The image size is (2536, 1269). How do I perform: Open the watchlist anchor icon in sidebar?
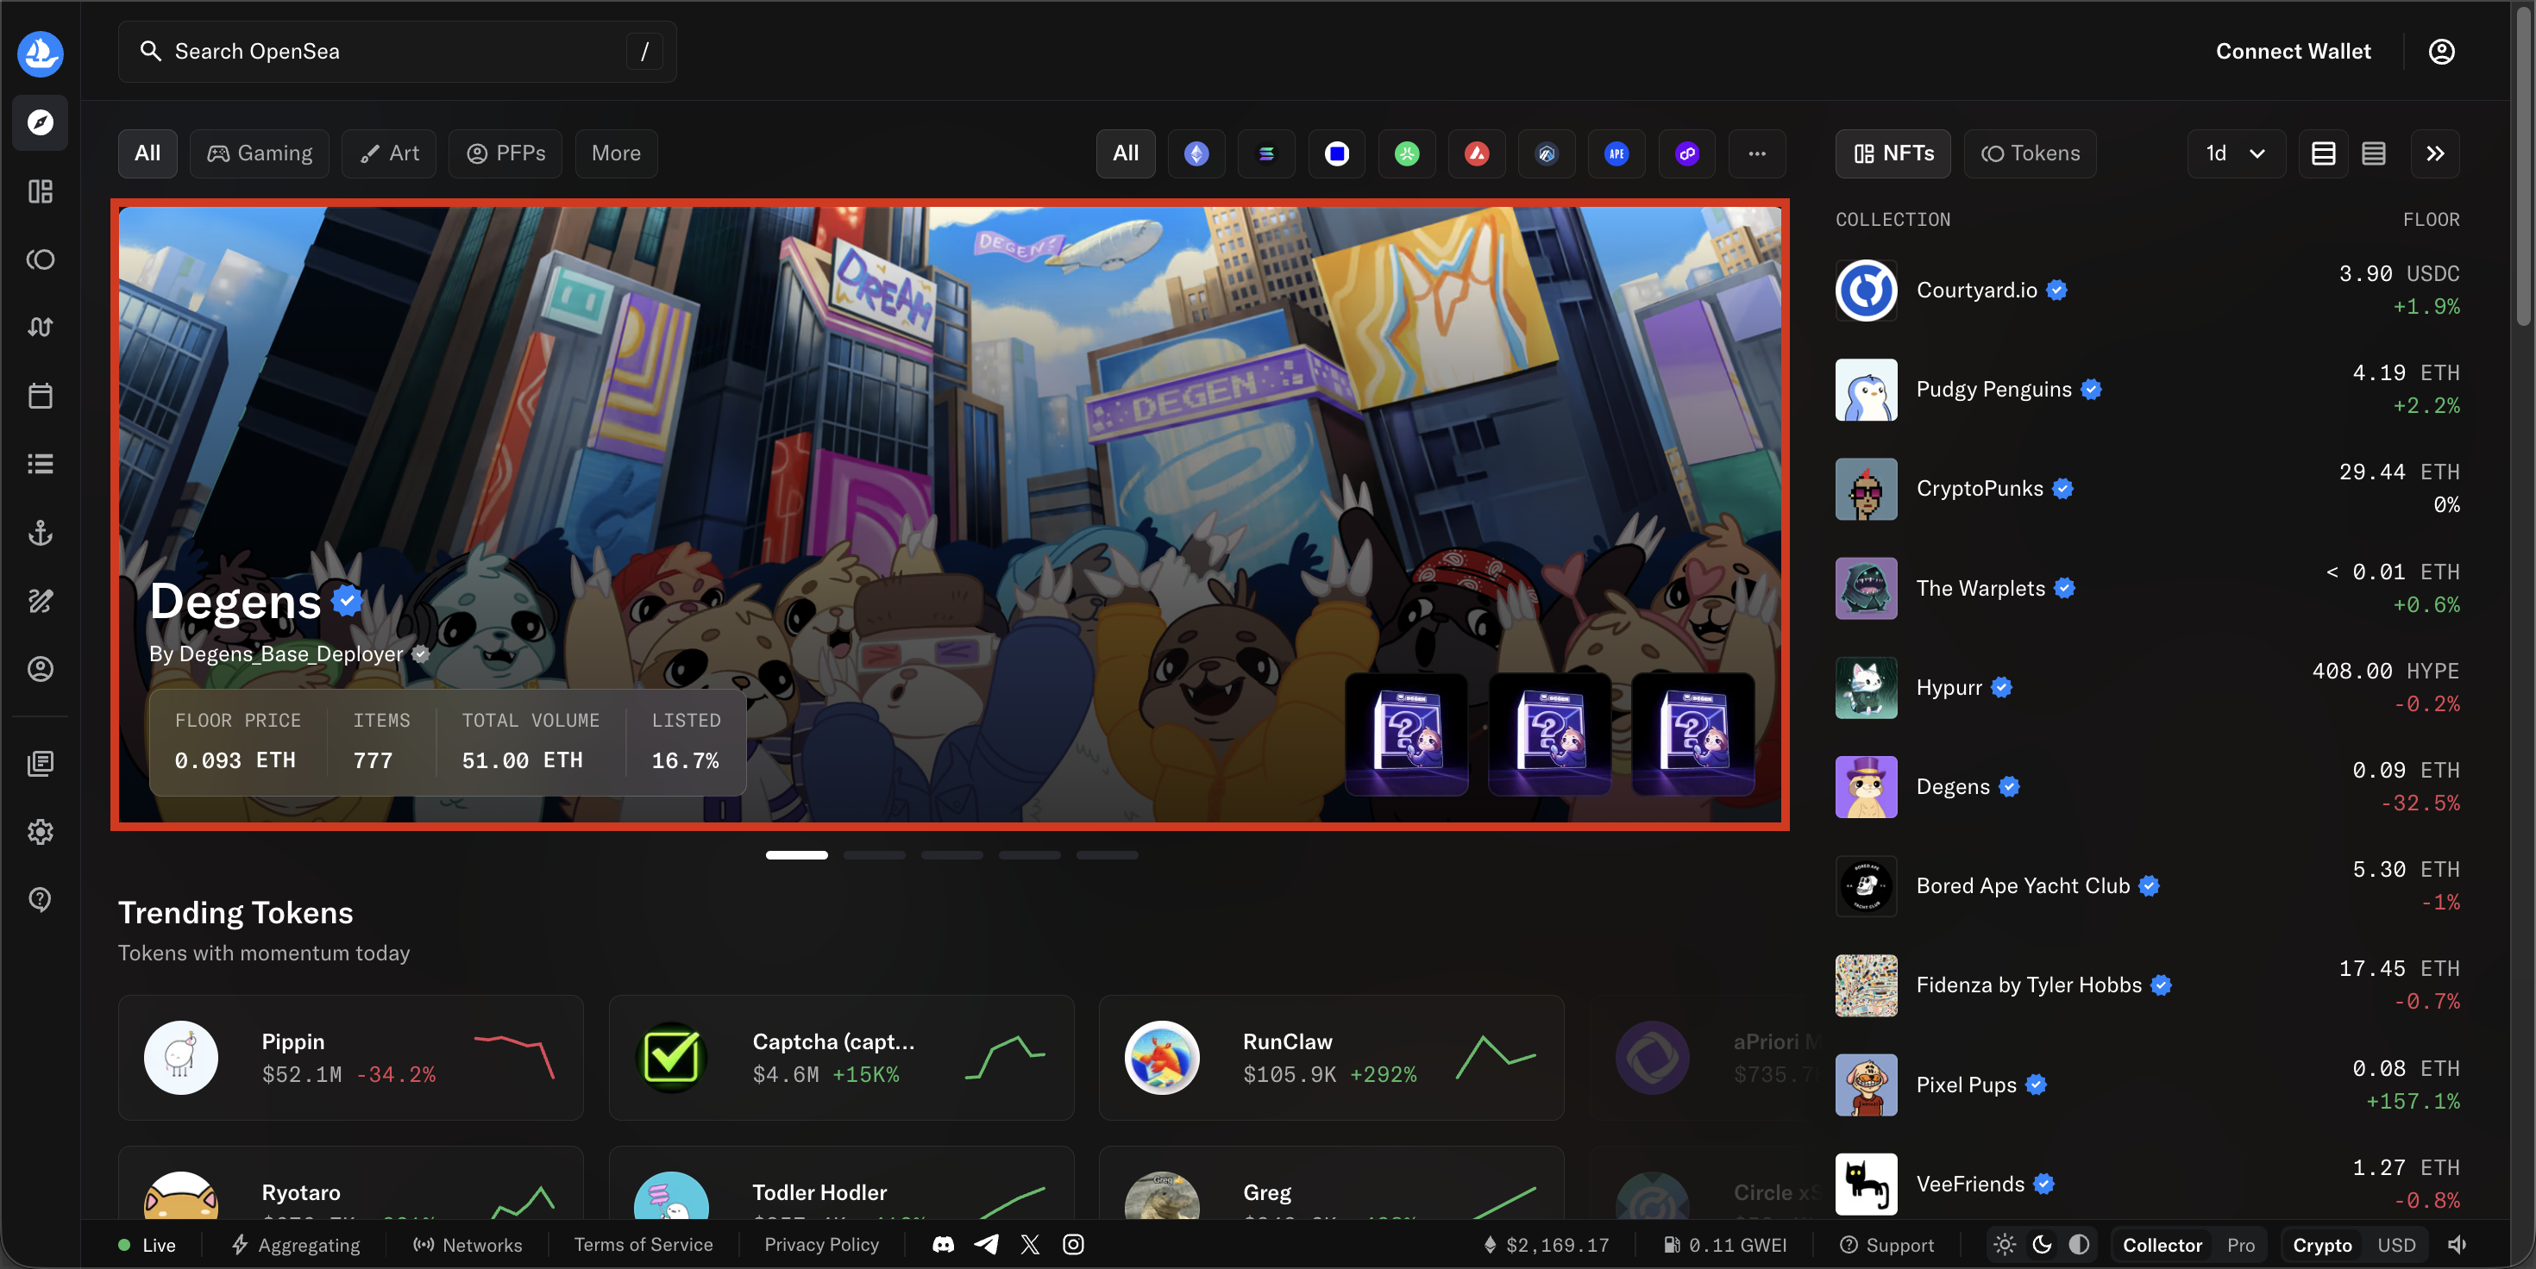[x=40, y=533]
